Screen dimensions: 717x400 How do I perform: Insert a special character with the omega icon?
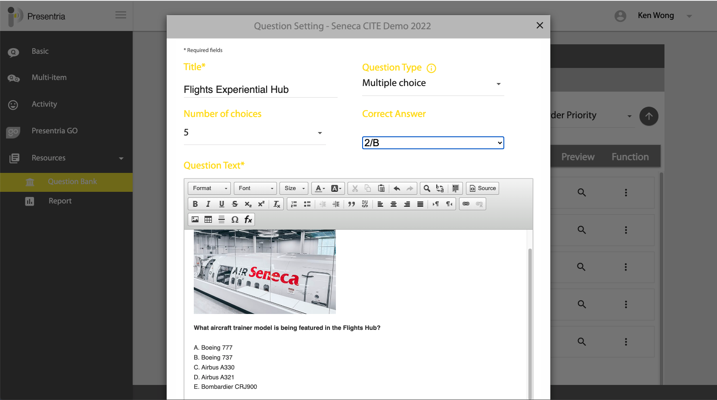click(235, 219)
